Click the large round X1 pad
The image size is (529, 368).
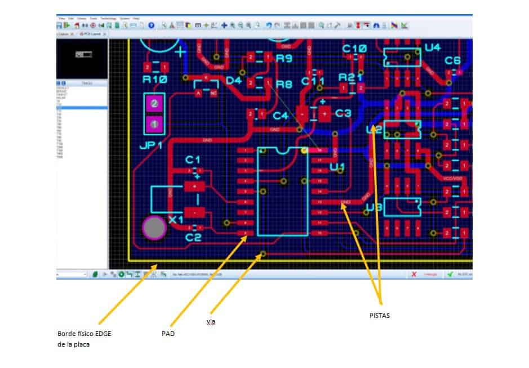coord(154,228)
